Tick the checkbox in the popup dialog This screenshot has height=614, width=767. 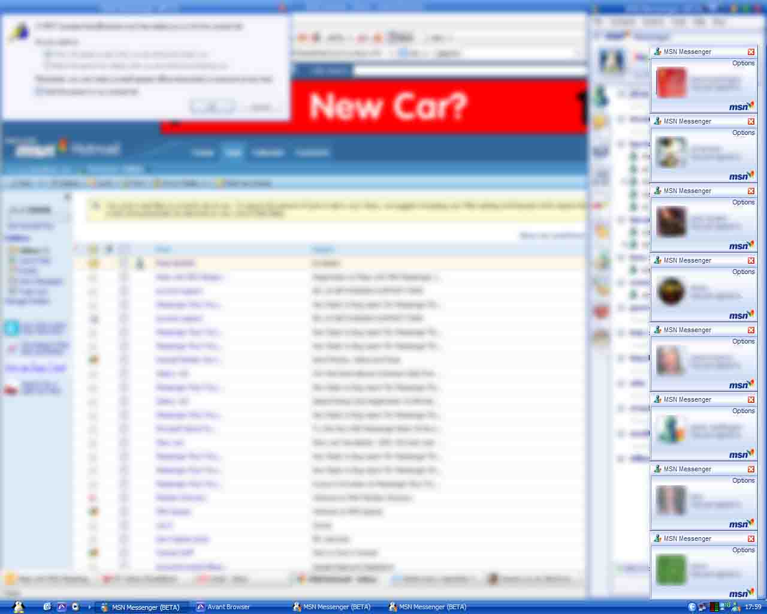[39, 91]
